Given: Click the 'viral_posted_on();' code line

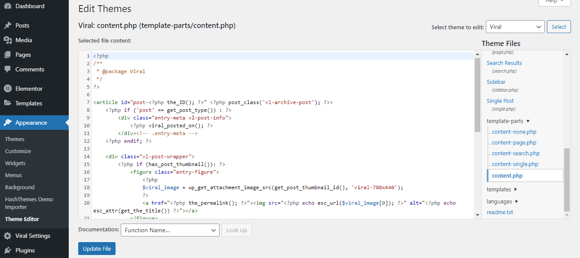Looking at the screenshot, I should click(x=171, y=126).
